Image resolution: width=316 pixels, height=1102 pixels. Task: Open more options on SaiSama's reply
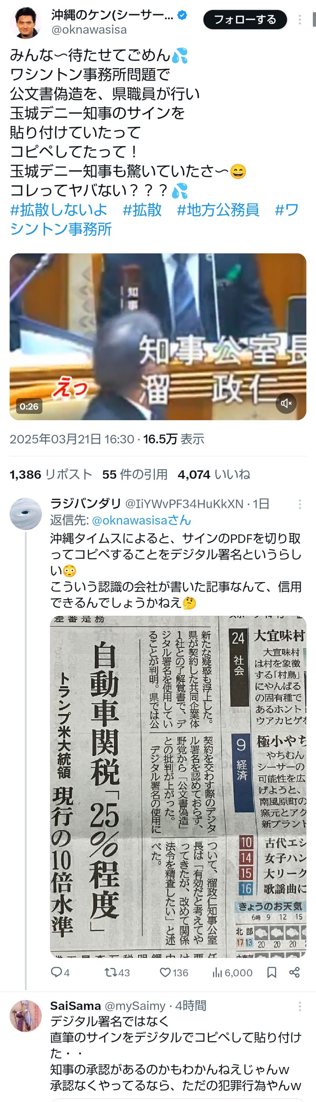click(x=300, y=1006)
